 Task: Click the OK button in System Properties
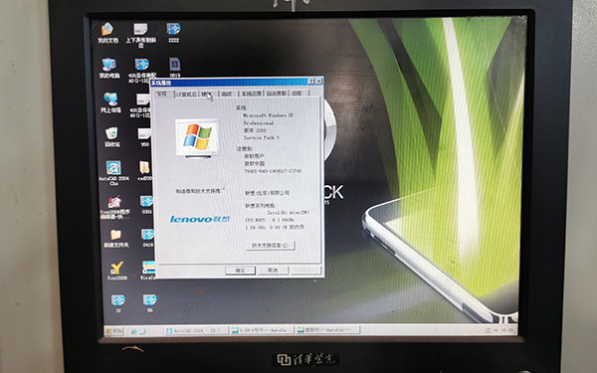tap(240, 271)
